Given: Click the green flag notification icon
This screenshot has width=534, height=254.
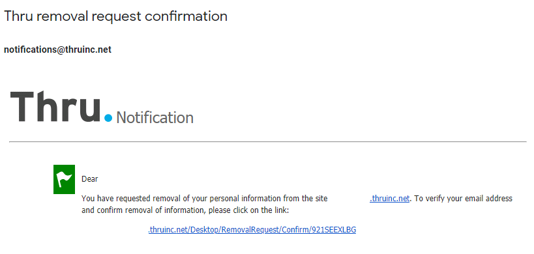Looking at the screenshot, I should 64,180.
